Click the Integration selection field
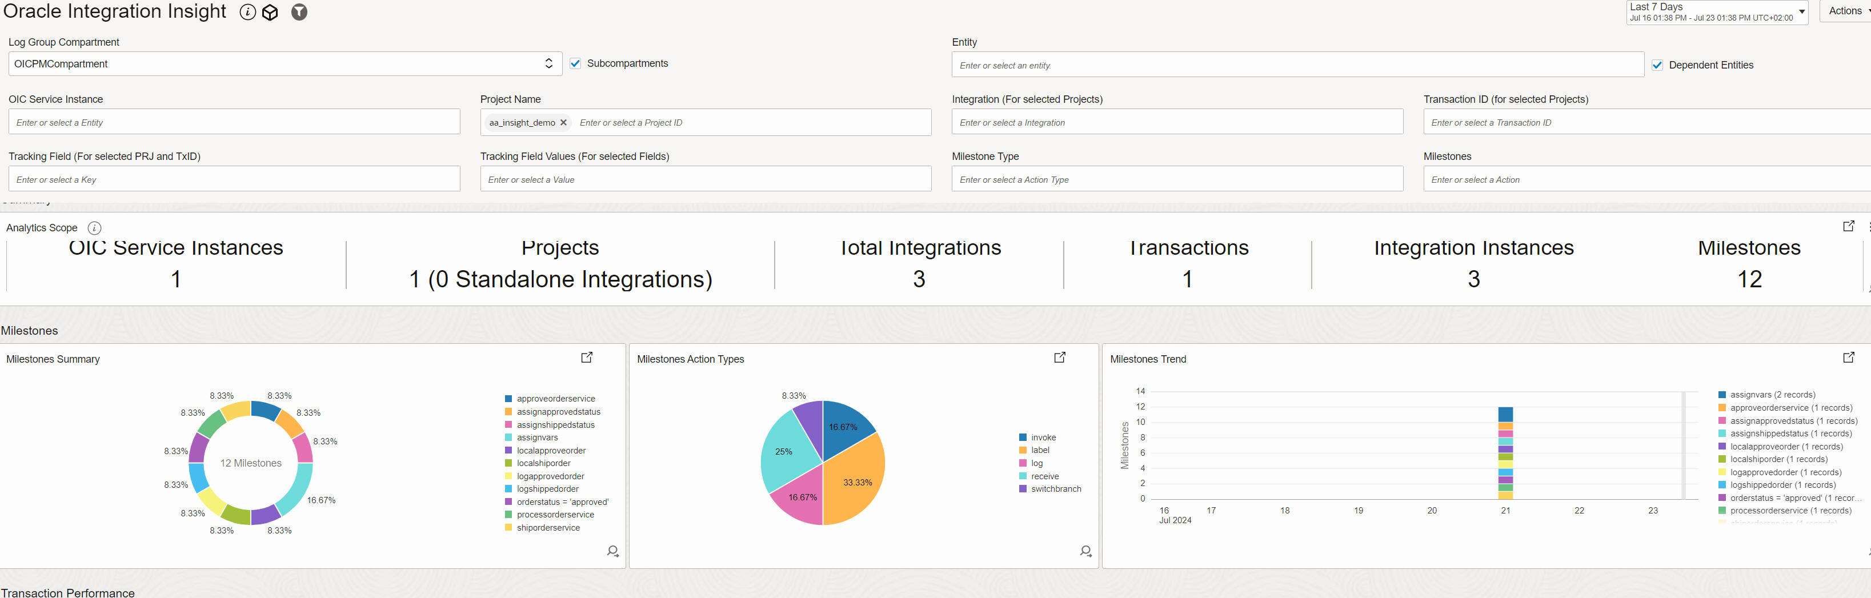The height and width of the screenshot is (598, 1871). (1177, 122)
